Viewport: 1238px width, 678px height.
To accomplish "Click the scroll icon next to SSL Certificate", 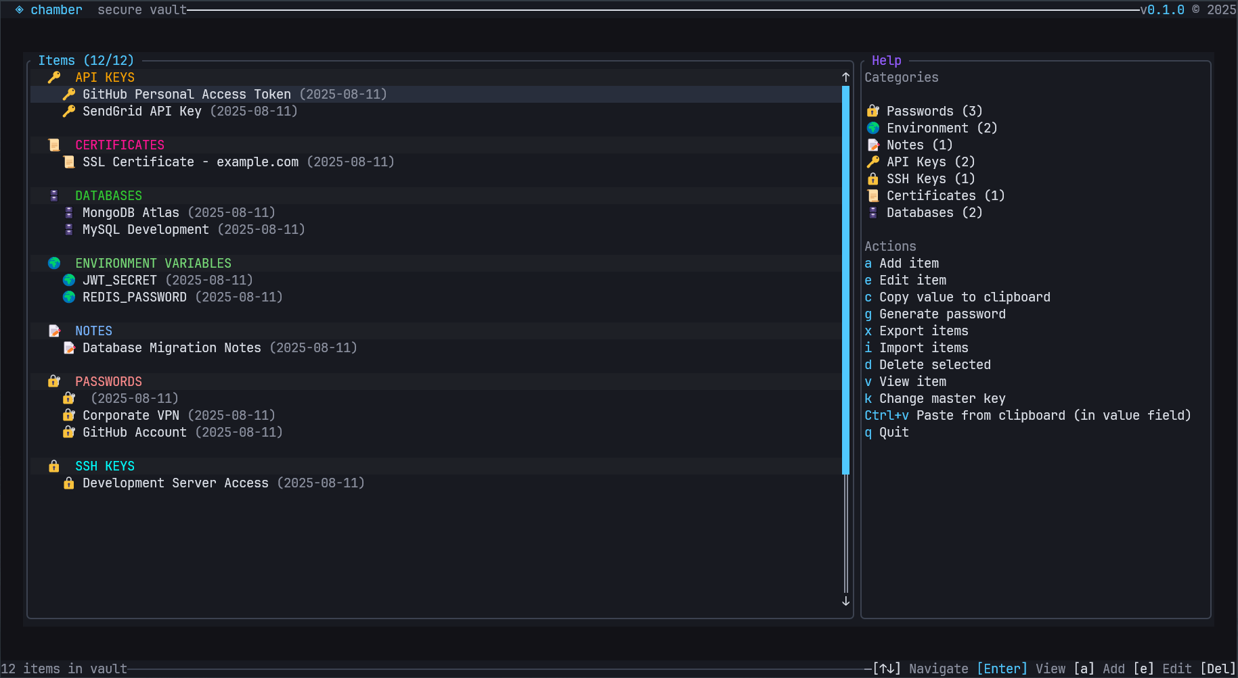I will pyautogui.click(x=68, y=162).
